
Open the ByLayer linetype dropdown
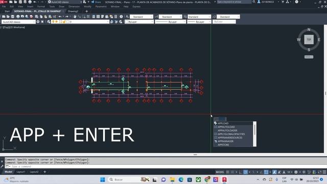coord(170,21)
